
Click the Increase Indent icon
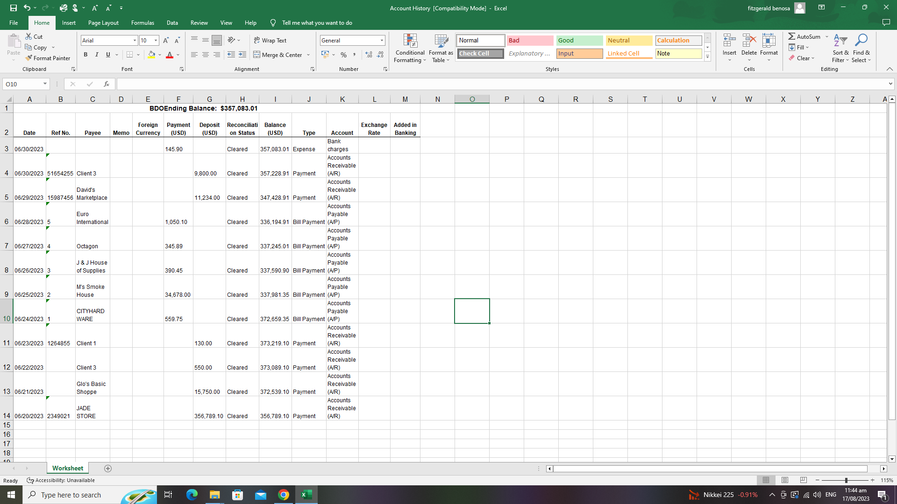(x=242, y=55)
